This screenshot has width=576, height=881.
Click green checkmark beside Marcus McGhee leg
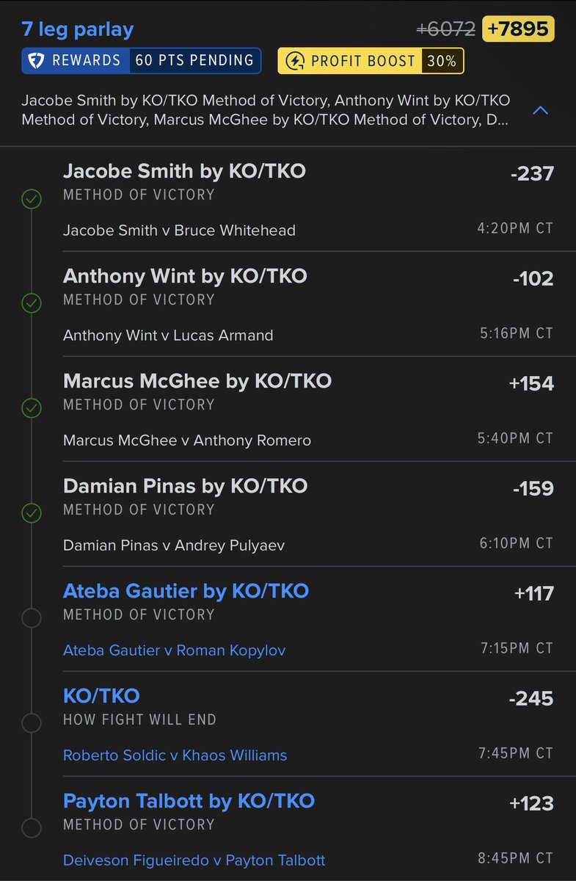[31, 408]
